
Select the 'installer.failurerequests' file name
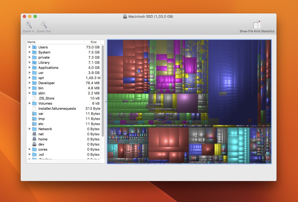pos(57,108)
